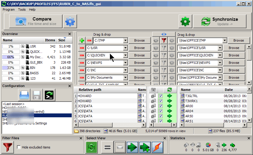Expand the BASIS folder in Overview
Image resolution: width=253 pixels, height=155 pixels.
[x=23, y=73]
